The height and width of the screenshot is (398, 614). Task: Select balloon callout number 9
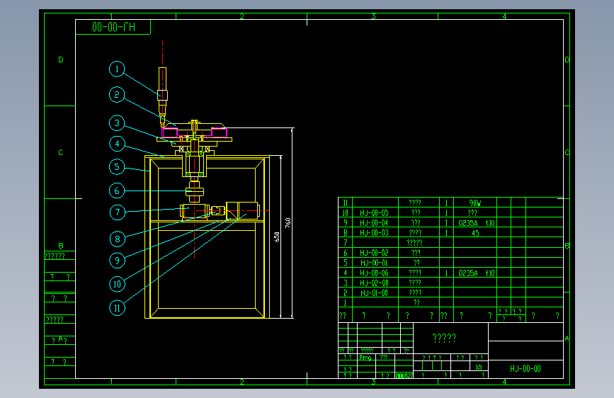tap(117, 260)
